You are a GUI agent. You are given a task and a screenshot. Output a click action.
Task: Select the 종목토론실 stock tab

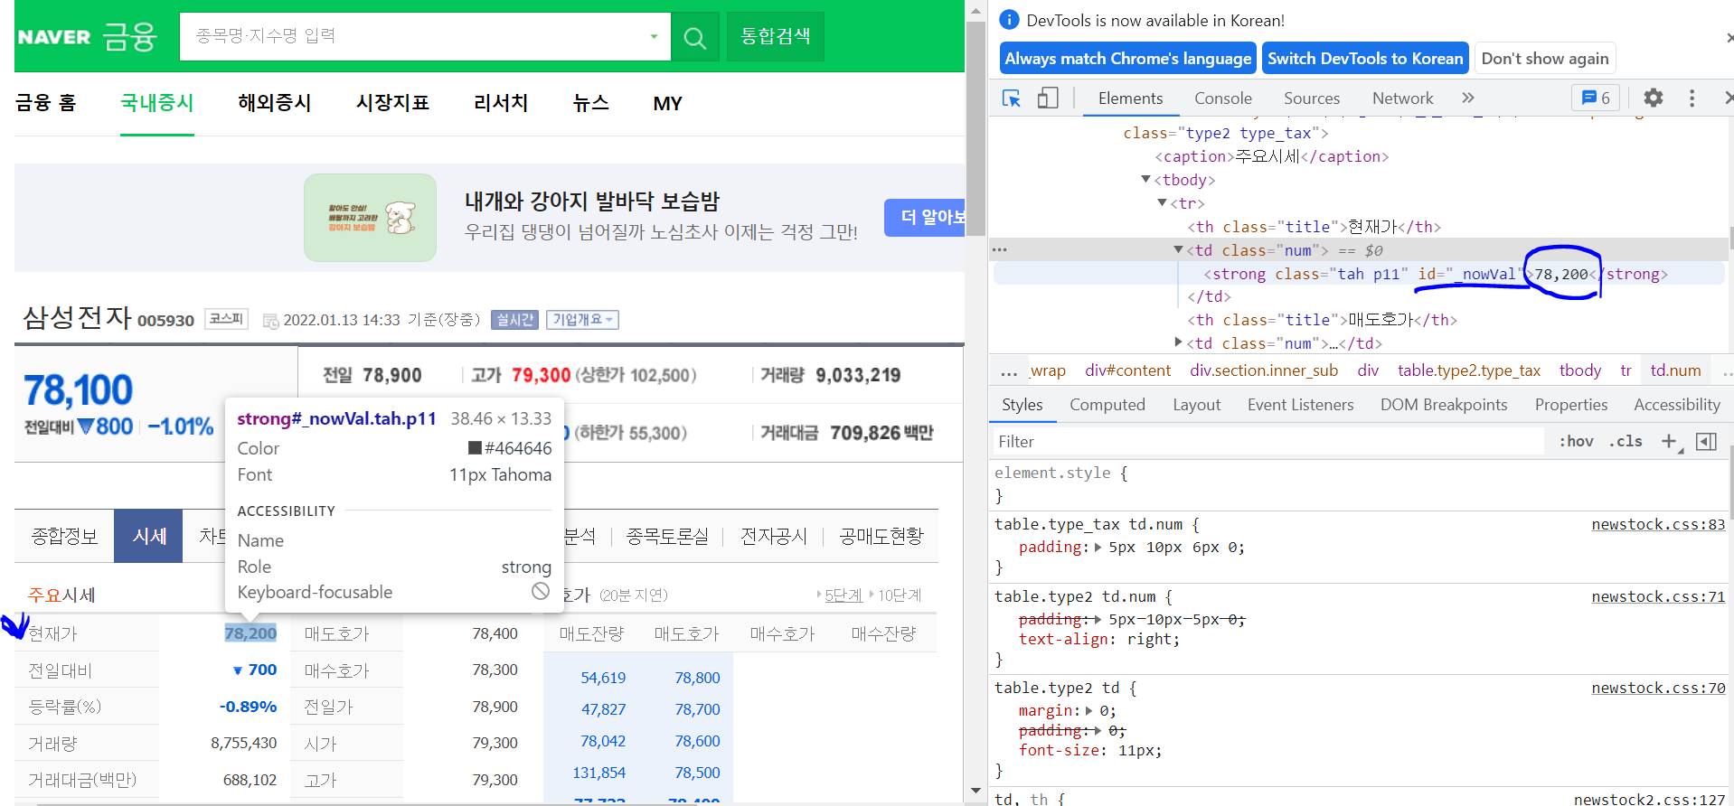click(x=667, y=536)
